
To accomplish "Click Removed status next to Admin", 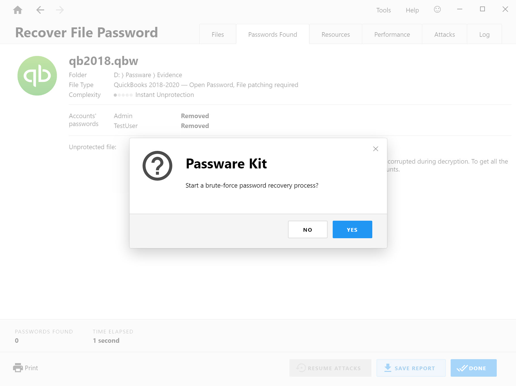I will coord(195,116).
